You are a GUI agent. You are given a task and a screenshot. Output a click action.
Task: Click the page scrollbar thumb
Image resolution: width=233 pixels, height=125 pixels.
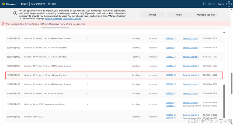231,83
